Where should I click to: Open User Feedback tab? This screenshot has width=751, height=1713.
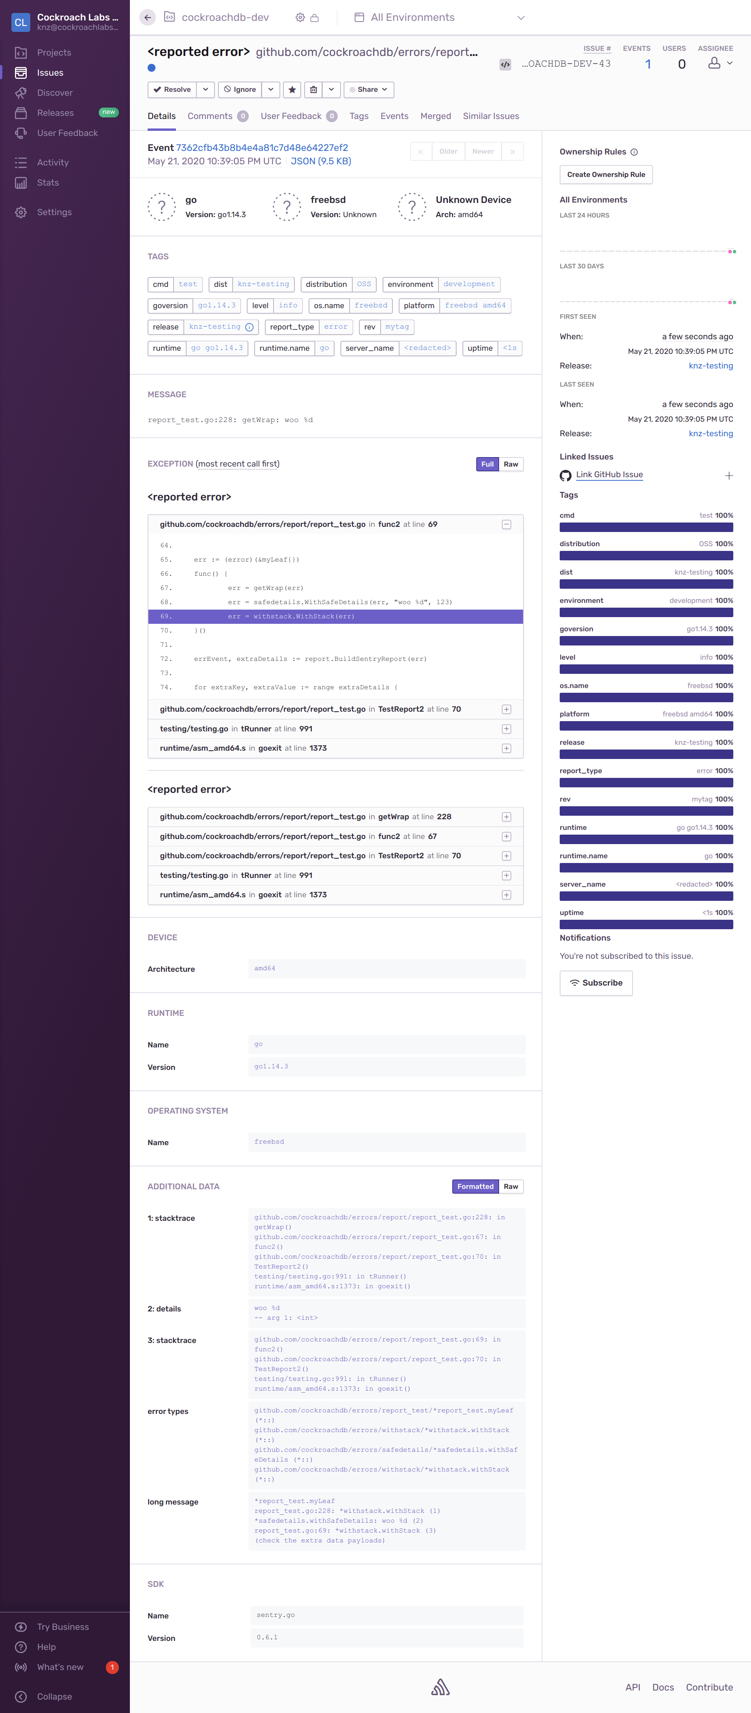299,116
